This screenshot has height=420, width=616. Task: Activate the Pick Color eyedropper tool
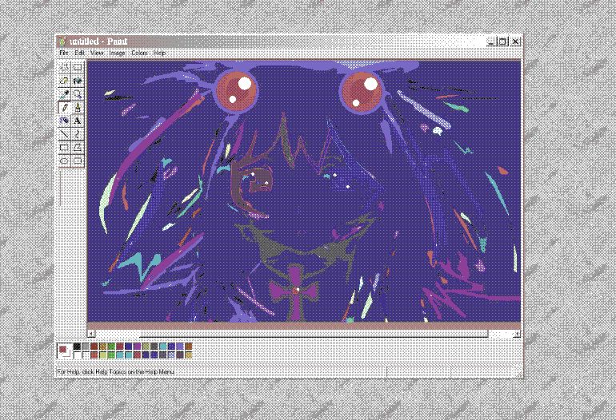[x=64, y=94]
